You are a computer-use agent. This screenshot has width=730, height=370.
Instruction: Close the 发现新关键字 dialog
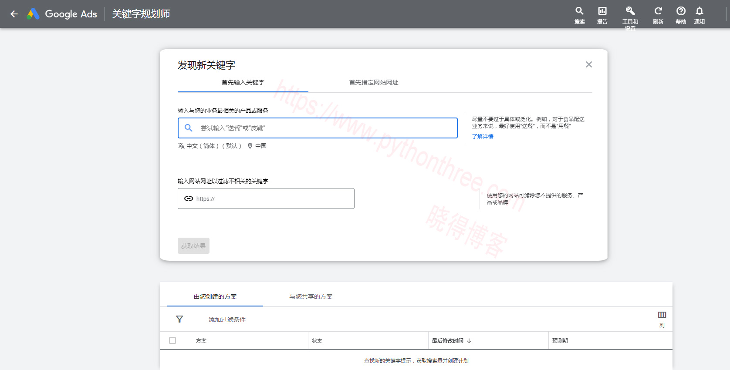click(589, 64)
